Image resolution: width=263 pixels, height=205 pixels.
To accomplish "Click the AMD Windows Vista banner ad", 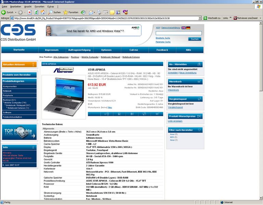I will (x=94, y=30).
